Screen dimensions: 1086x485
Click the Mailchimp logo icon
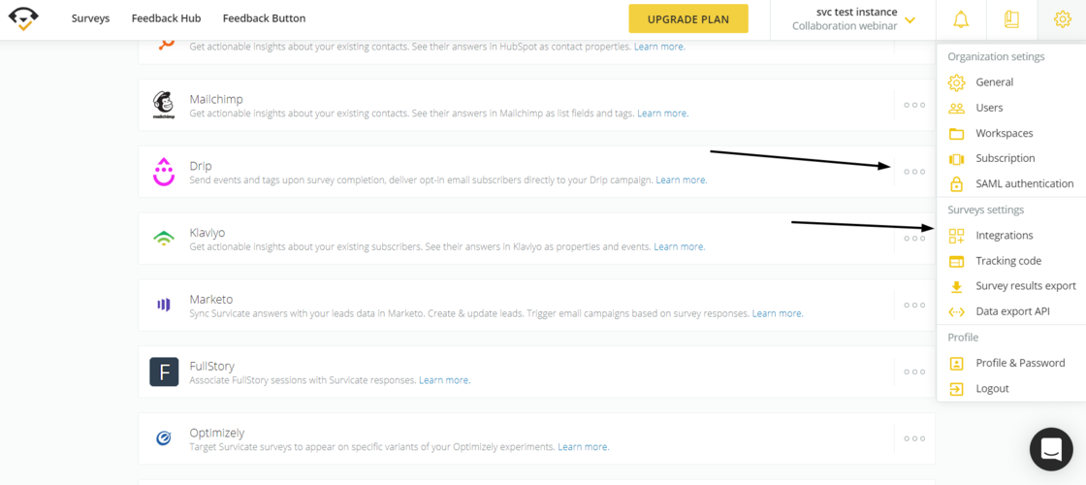click(x=164, y=105)
